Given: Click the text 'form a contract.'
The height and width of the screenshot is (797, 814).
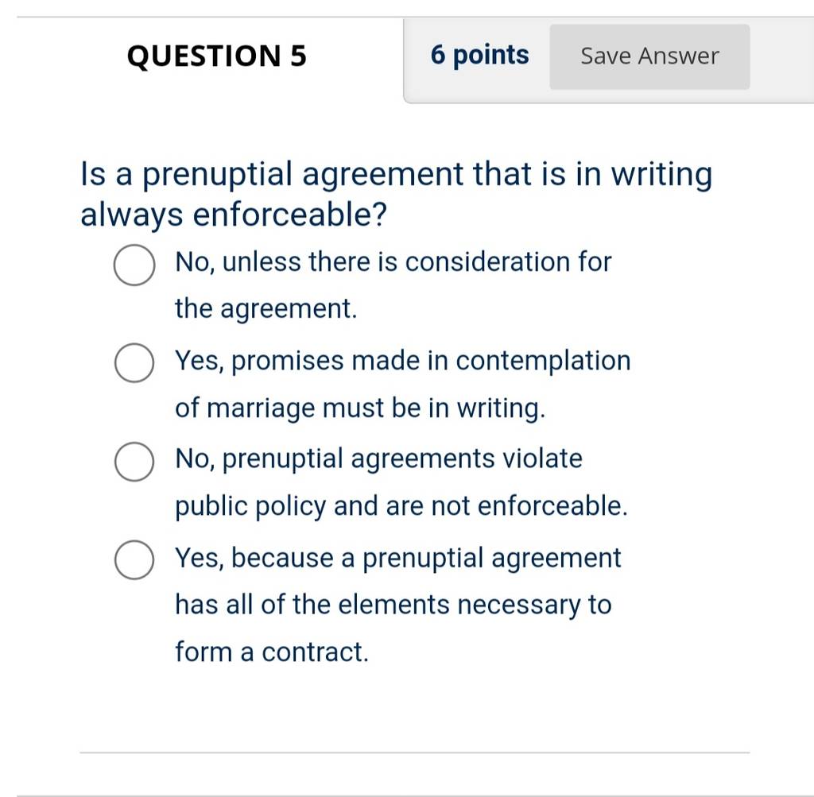Looking at the screenshot, I should pos(272,652).
